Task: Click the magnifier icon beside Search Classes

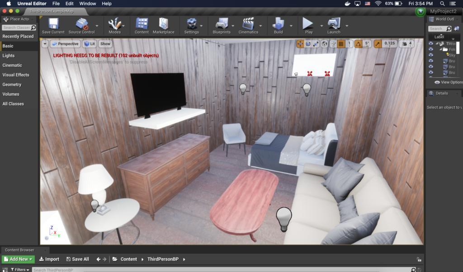Action: point(33,28)
